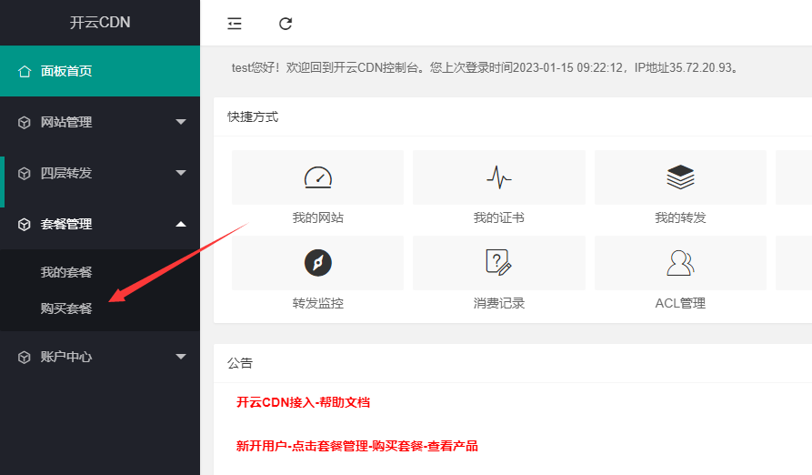Click the refresh icon in the top bar
The width and height of the screenshot is (812, 475).
[286, 24]
